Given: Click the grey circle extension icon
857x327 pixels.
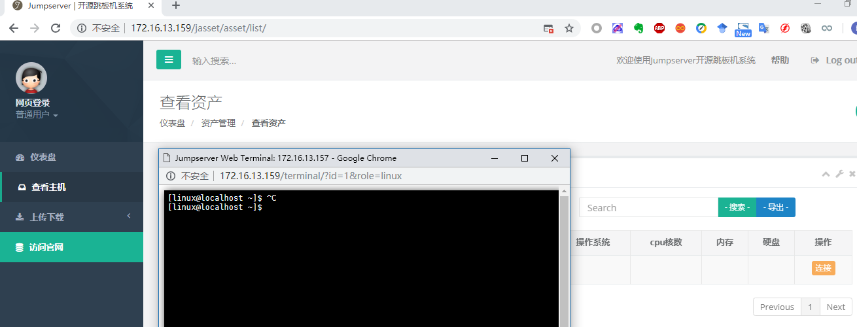Looking at the screenshot, I should (596, 28).
